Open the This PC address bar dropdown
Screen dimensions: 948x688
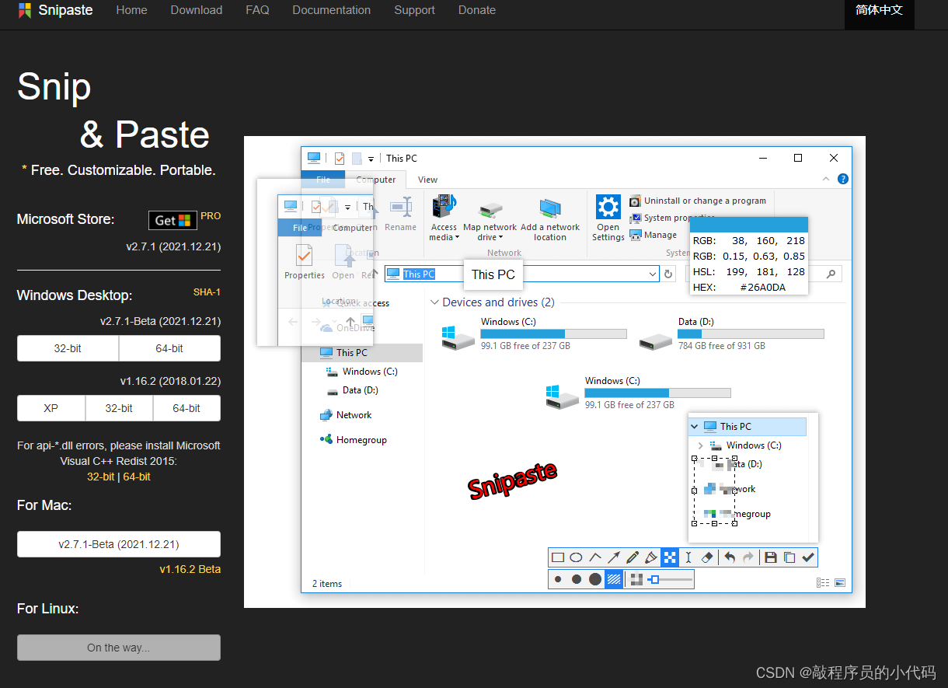pos(653,274)
